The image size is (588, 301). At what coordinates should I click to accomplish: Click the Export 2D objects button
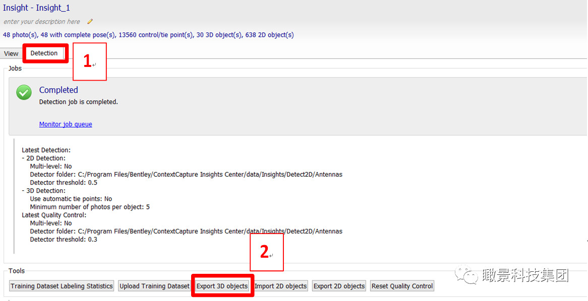339,286
